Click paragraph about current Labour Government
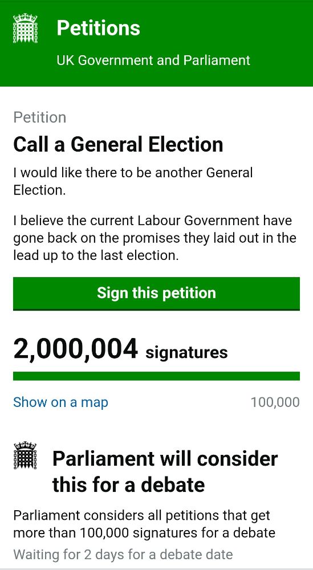Viewport: 313px width, 570px height. point(155,238)
